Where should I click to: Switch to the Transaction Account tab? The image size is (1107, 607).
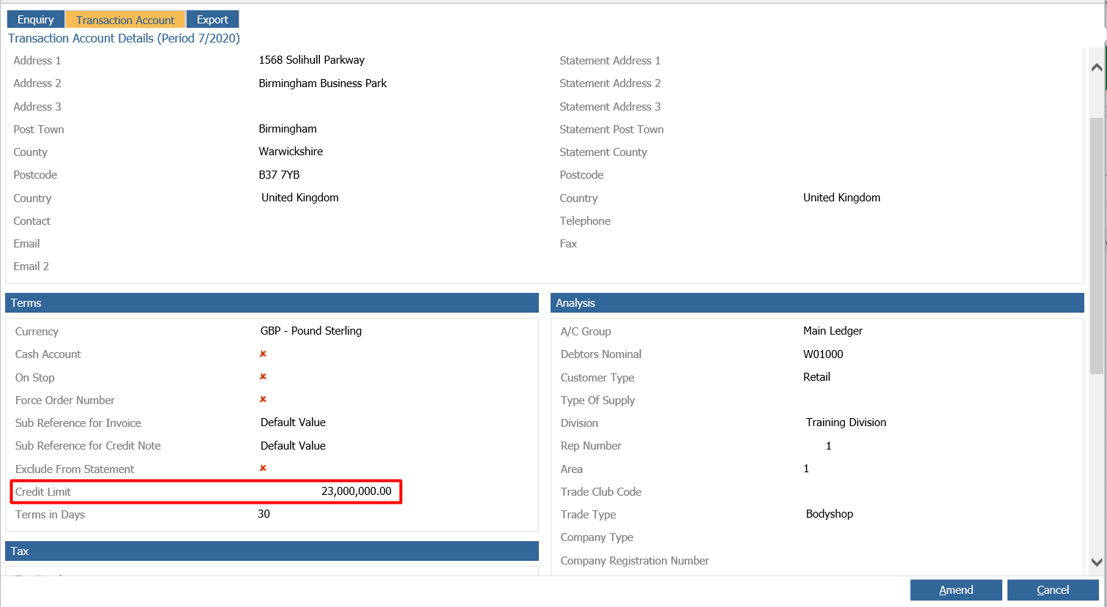[x=125, y=20]
